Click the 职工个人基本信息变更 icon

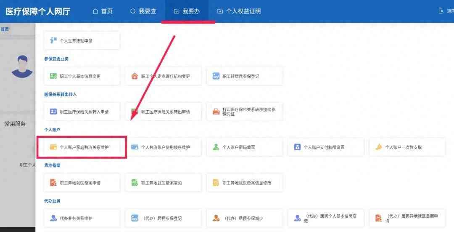(x=53, y=76)
